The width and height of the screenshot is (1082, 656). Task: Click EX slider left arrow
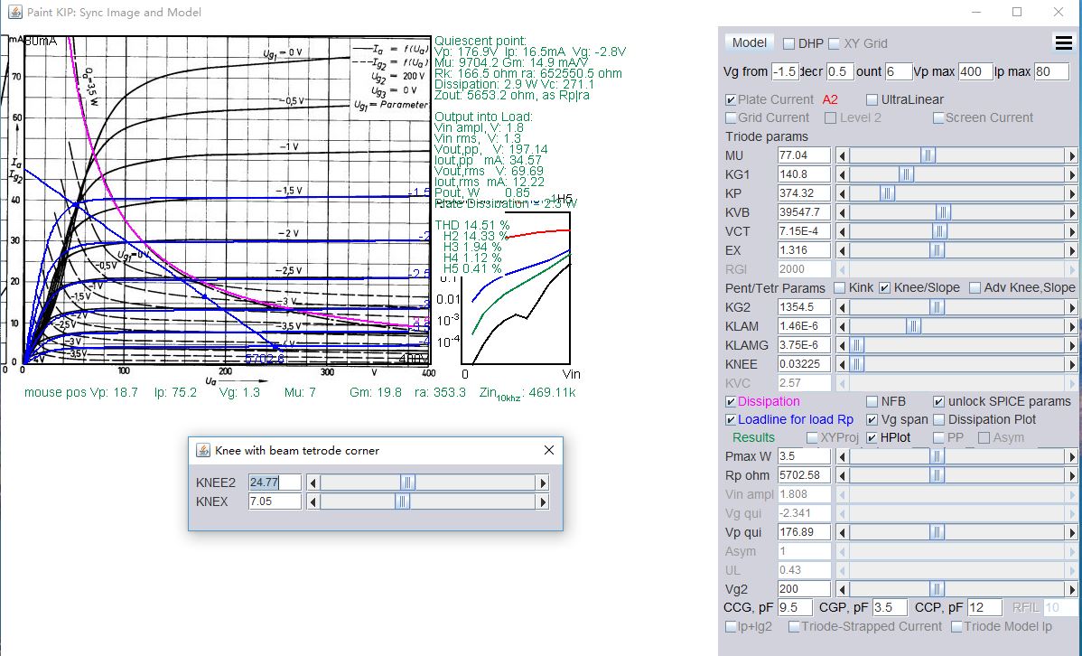tap(842, 250)
